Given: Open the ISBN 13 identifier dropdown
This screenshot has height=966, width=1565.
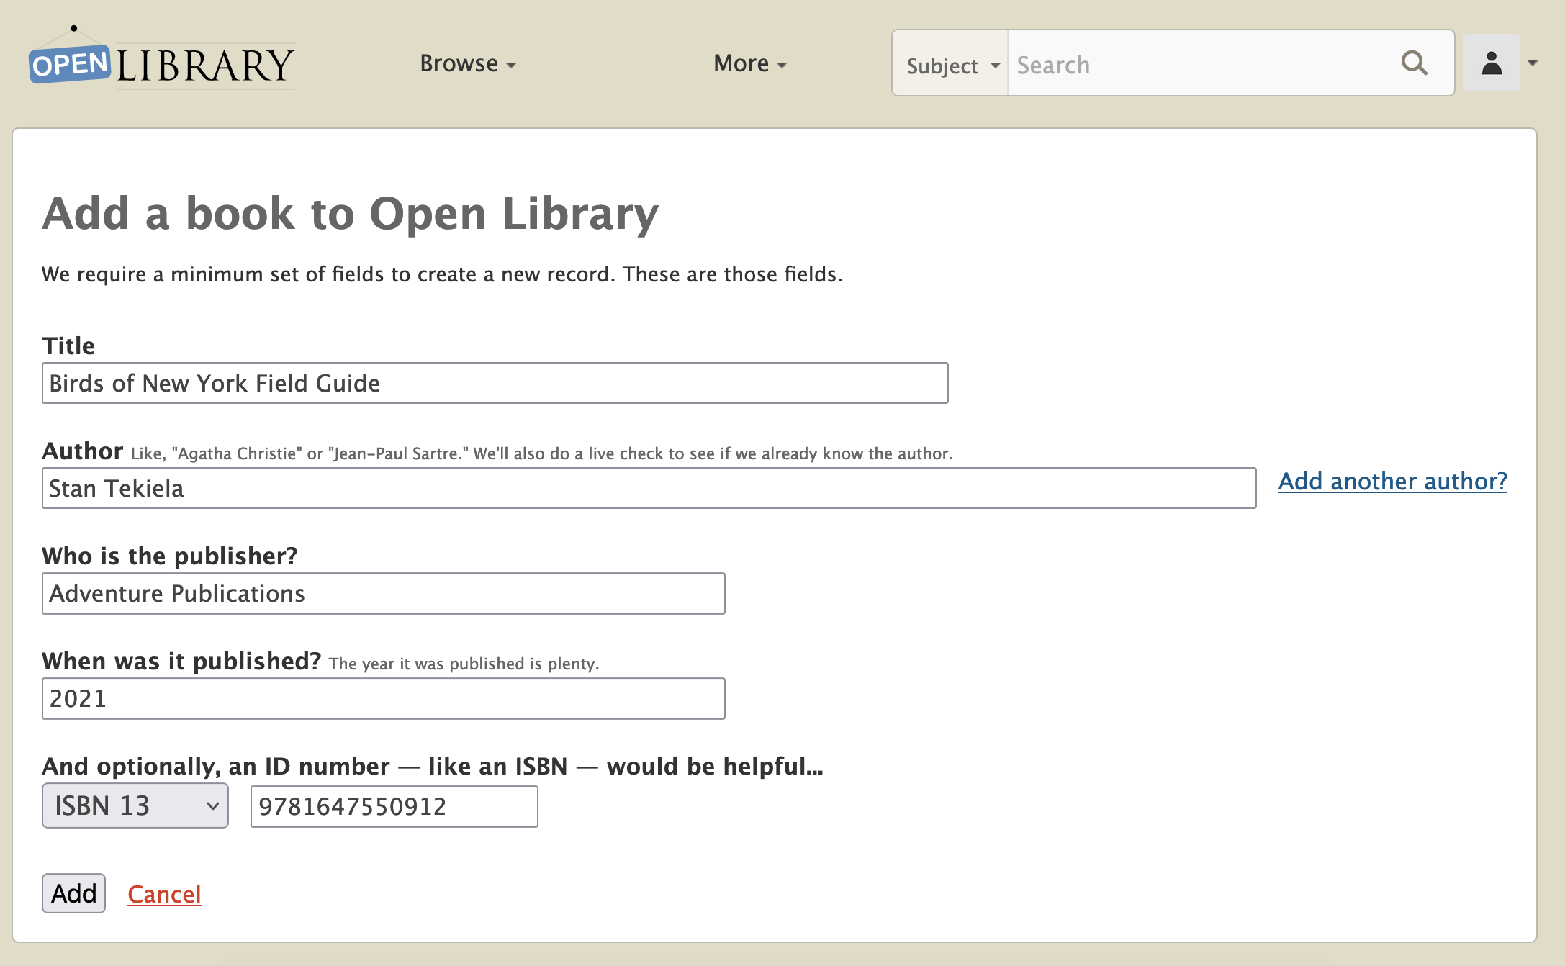Looking at the screenshot, I should point(134,805).
